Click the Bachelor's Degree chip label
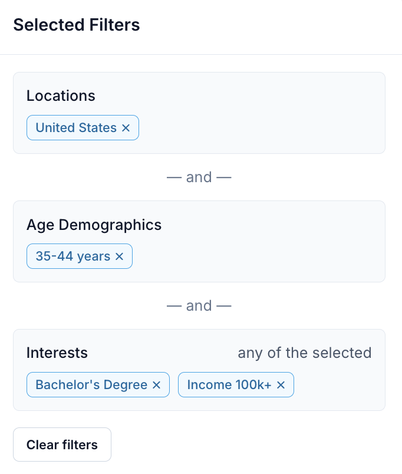This screenshot has height=474, width=402. (x=91, y=385)
